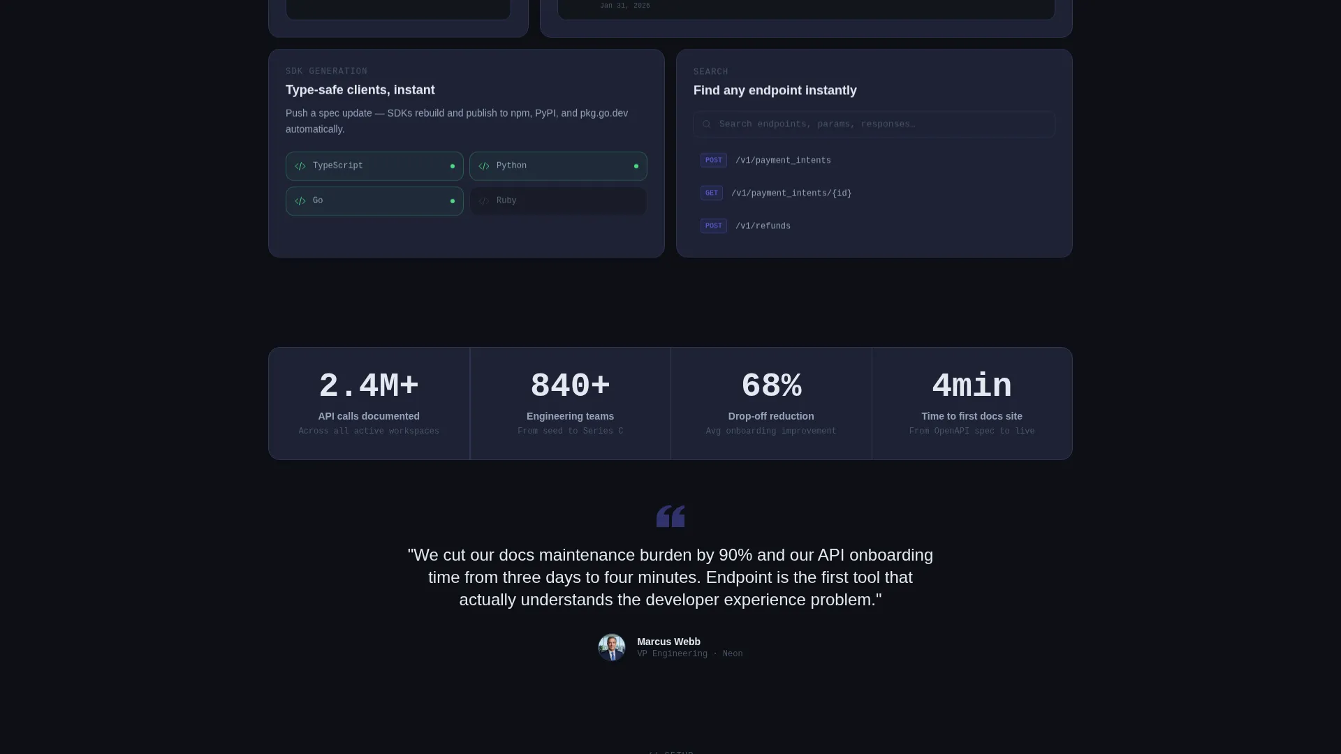Click the 68% statistic

(771, 385)
